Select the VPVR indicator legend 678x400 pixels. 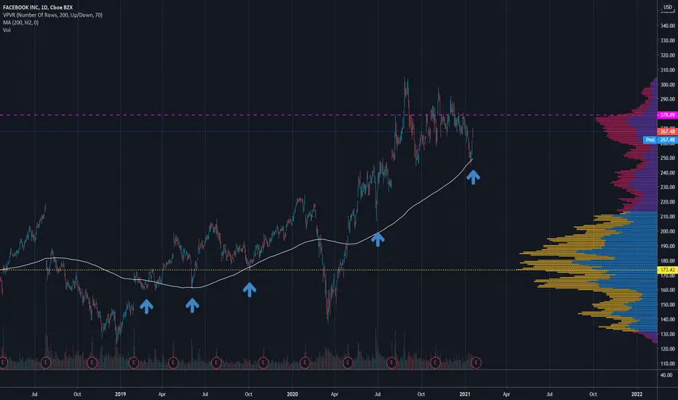[53, 15]
